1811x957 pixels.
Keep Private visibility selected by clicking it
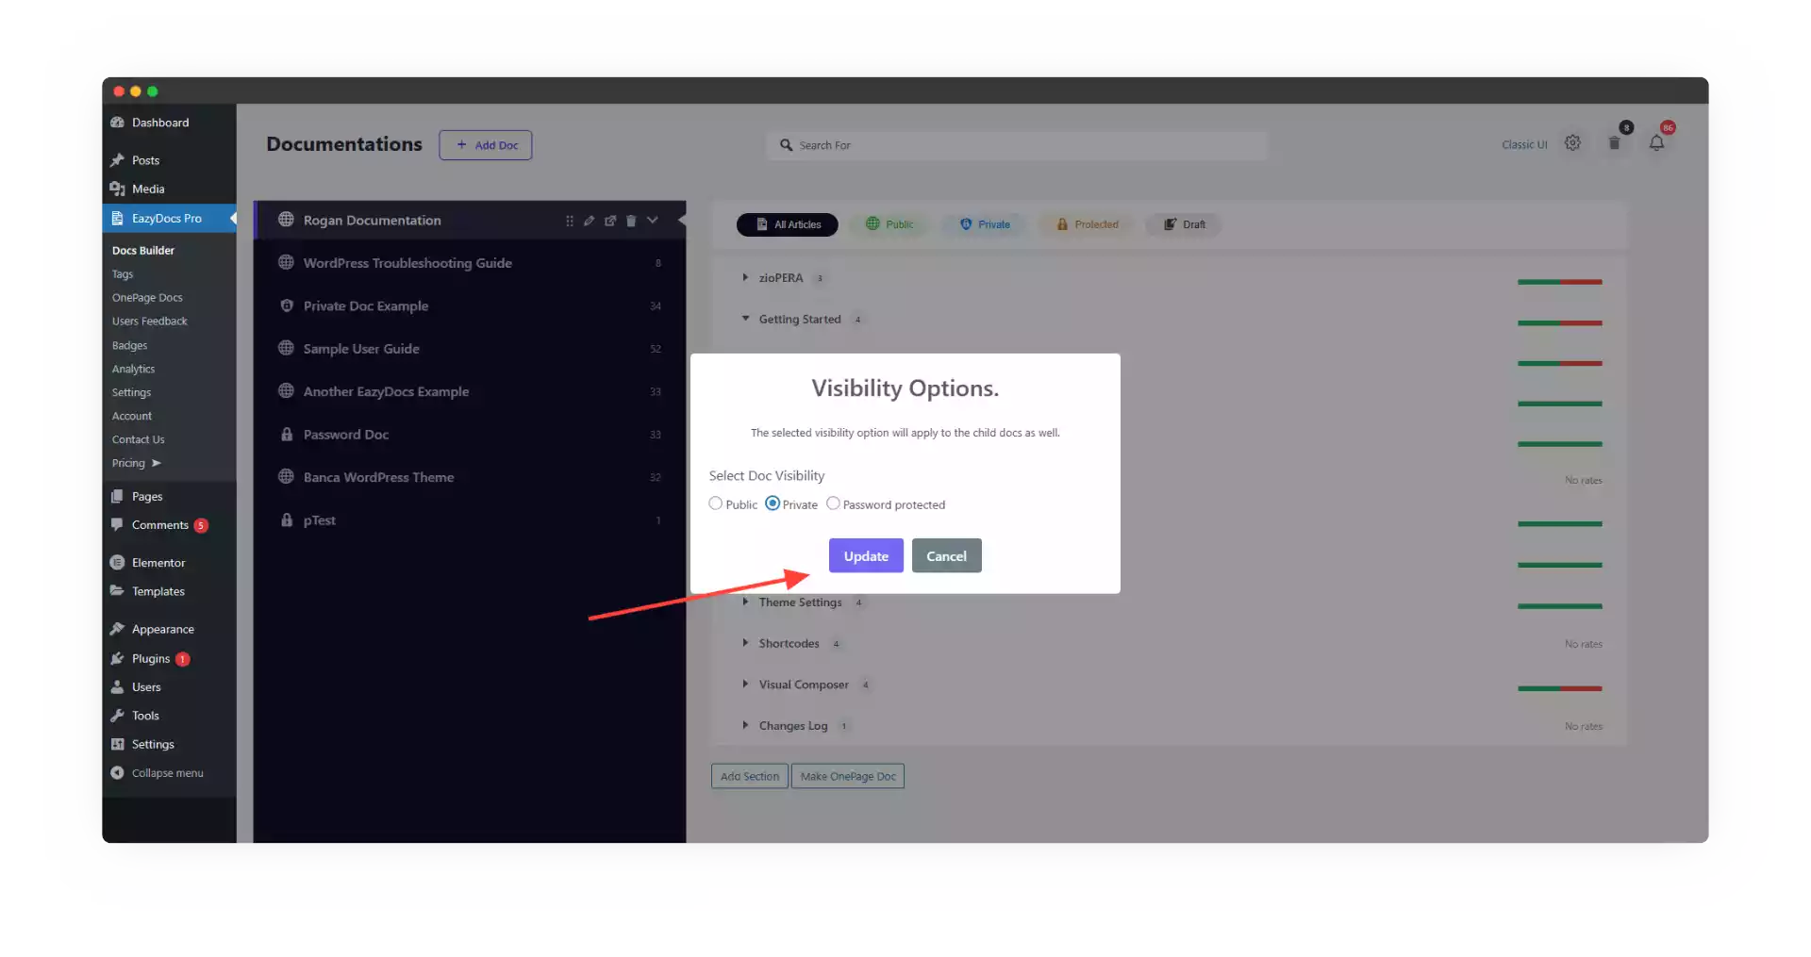(773, 503)
